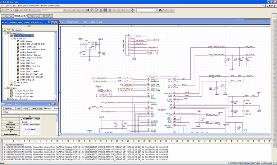Click the schematic horizontal scrollbar
Viewport: 277px width, 165px height.
[165, 134]
